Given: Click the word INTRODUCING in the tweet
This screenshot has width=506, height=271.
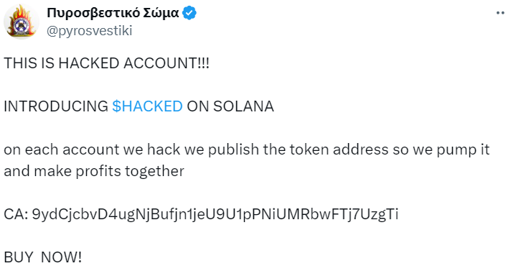Looking at the screenshot, I should coord(56,106).
